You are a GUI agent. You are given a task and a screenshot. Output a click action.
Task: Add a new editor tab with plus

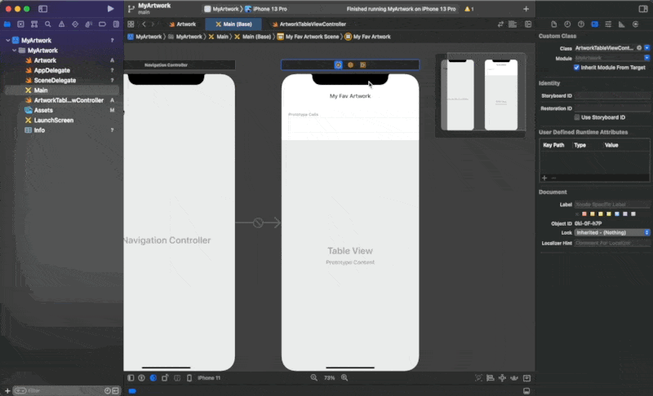526,9
